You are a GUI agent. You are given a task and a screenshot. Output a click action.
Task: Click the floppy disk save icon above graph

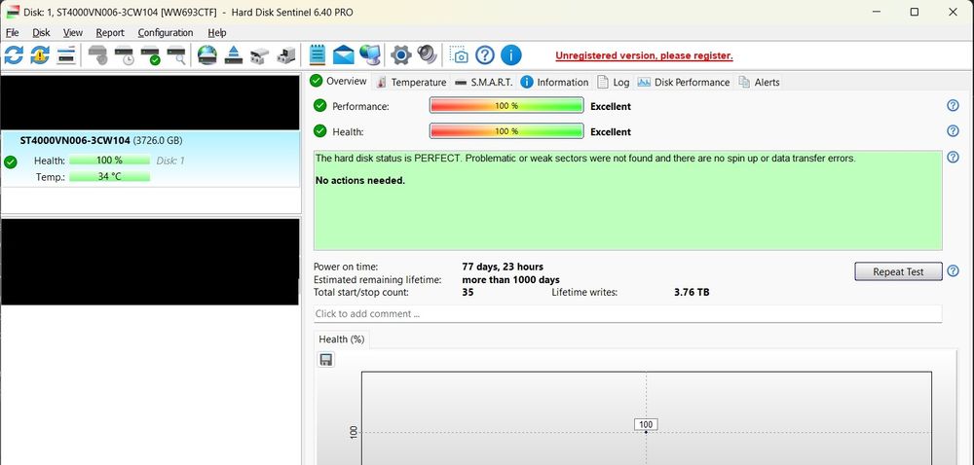coord(325,360)
